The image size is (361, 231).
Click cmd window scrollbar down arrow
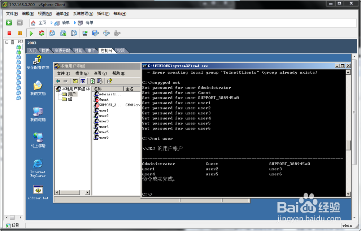tap(348, 194)
